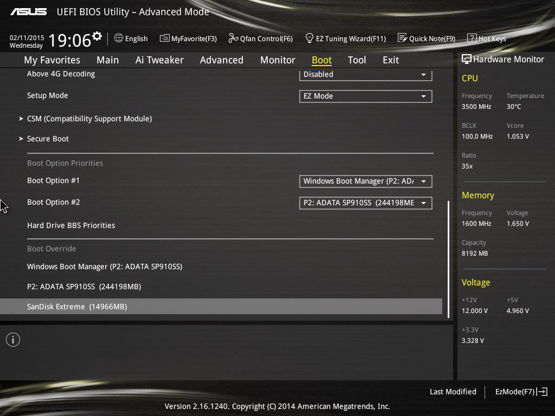
Task: Click memory voltage value 1.650 V
Action: pos(518,224)
